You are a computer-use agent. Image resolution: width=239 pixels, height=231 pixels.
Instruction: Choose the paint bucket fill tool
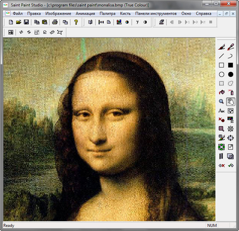(x=222, y=92)
